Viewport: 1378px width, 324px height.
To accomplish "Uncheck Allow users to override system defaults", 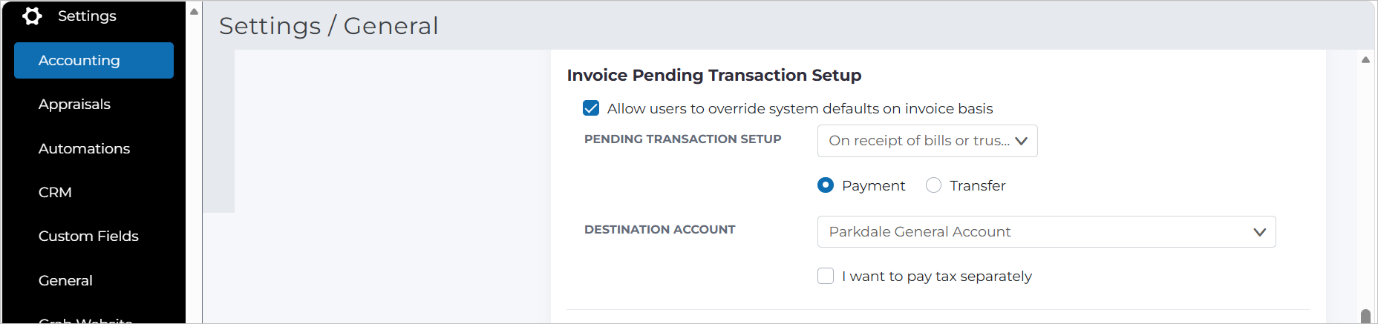I will click(x=591, y=108).
